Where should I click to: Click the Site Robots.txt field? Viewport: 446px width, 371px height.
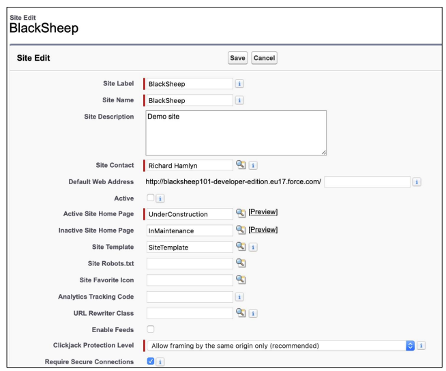coord(190,263)
